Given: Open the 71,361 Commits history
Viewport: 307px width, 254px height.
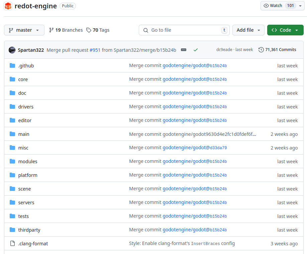Looking at the screenshot, I should click(277, 50).
